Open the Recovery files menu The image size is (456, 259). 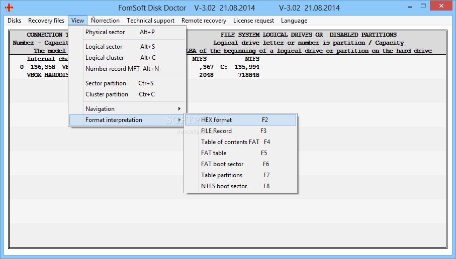(46, 21)
